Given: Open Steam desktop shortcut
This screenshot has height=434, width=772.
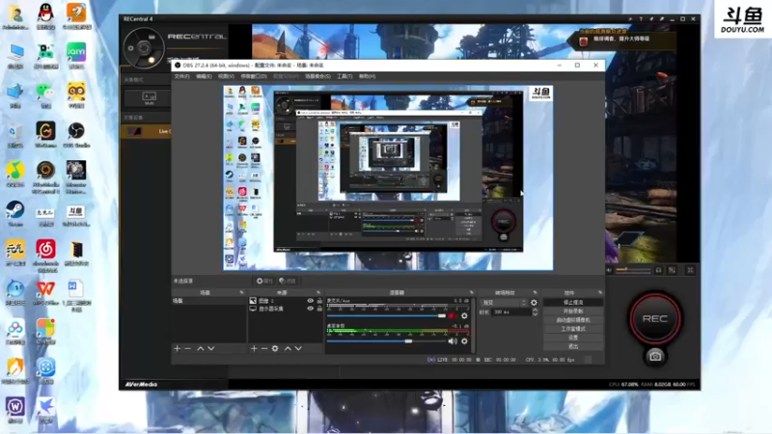Looking at the screenshot, I should (15, 213).
